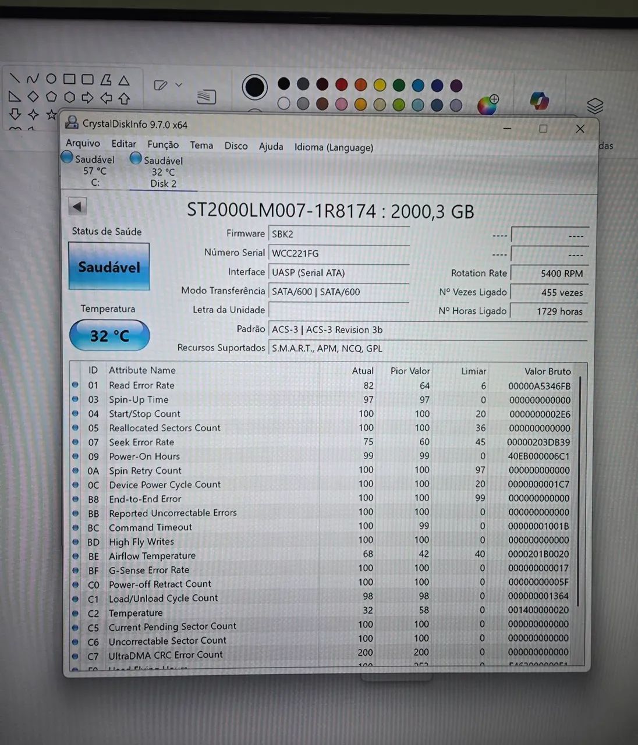Screen dimensions: 638x745
Task: Open the Disco menu
Action: coord(236,146)
